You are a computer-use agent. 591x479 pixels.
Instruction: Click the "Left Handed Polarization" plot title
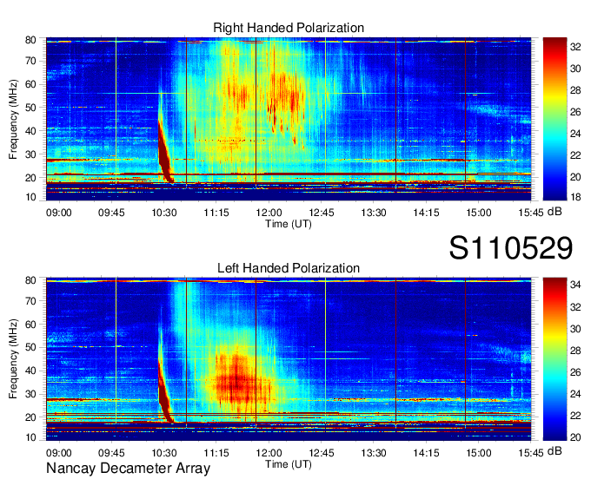tap(289, 268)
